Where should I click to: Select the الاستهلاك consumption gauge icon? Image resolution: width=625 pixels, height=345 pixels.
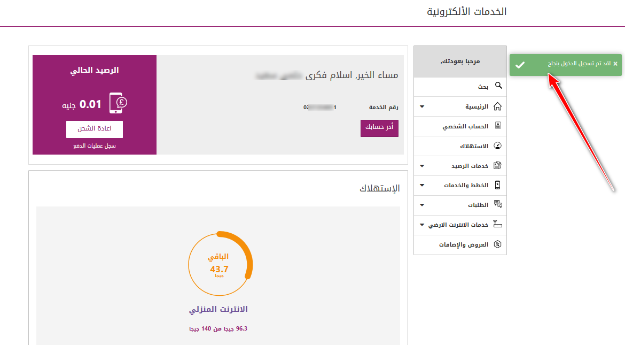coord(498,145)
